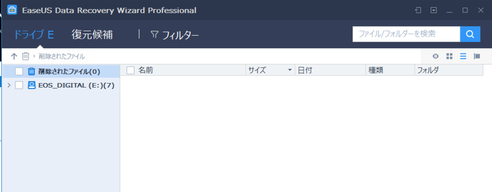Click the 削除されたファイル trash bin icon in tree
This screenshot has height=192, width=492.
pyautogui.click(x=32, y=72)
